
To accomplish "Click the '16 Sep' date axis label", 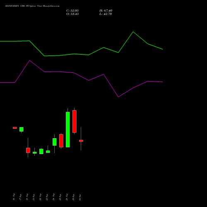I will tap(14, 197).
